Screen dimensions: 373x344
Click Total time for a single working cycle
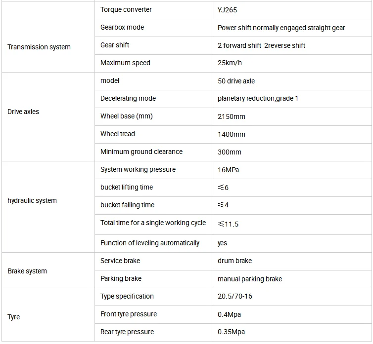pos(153,223)
